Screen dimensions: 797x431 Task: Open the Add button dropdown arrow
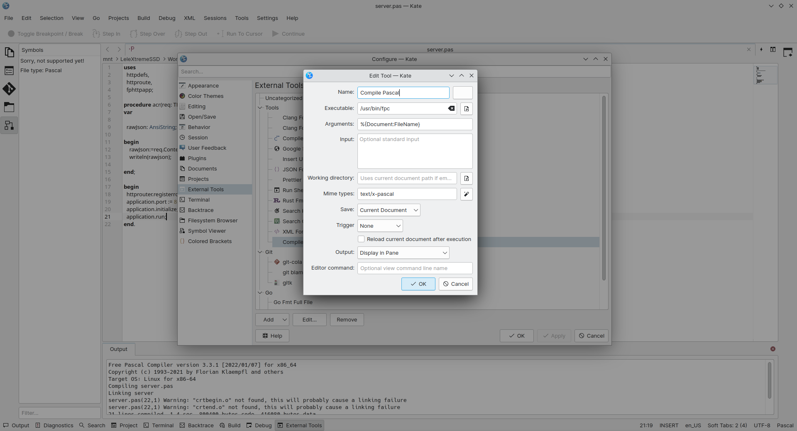pos(285,320)
